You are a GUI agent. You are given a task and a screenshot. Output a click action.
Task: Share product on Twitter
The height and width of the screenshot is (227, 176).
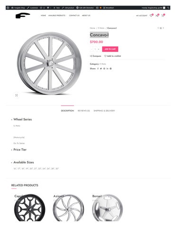[x=101, y=69]
